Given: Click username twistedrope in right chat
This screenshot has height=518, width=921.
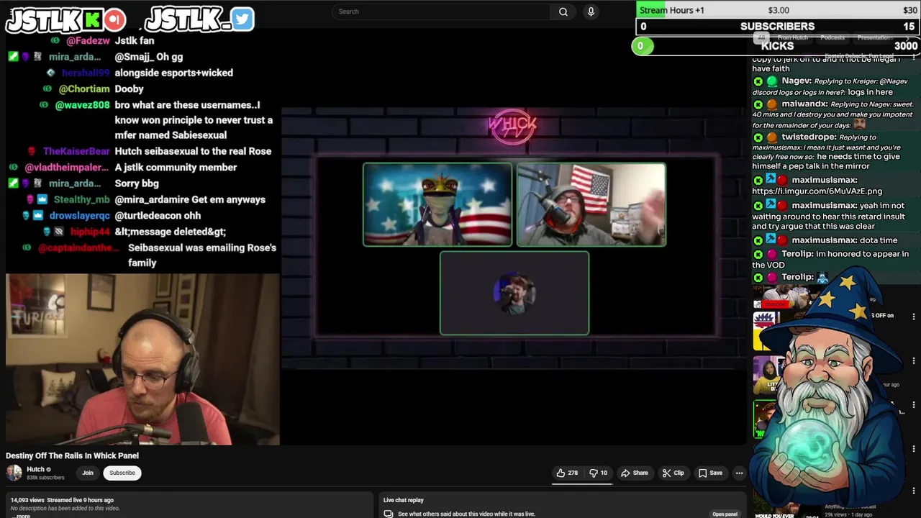Looking at the screenshot, I should coord(809,137).
